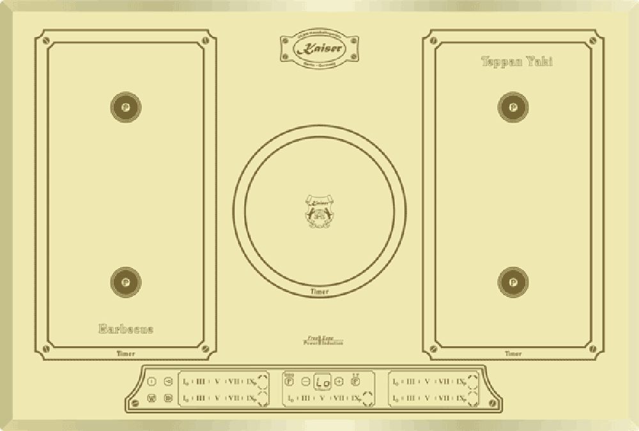Screen dimensions: 639x431
Task: Decrease the timer with the minus key
Action: (x=305, y=382)
